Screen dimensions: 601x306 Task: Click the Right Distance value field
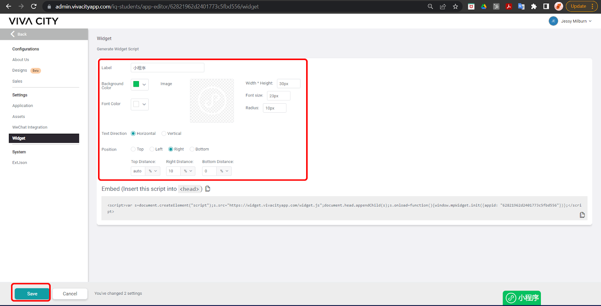pyautogui.click(x=173, y=171)
